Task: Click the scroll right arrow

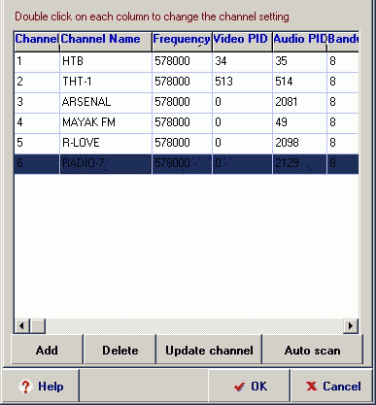Action: [x=351, y=325]
